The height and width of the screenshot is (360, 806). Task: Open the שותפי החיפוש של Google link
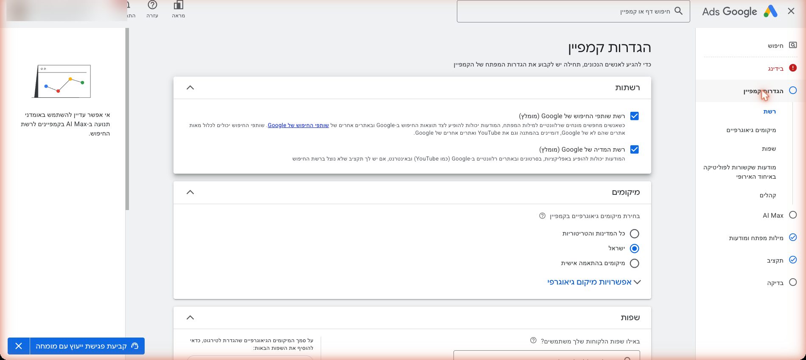click(x=298, y=125)
